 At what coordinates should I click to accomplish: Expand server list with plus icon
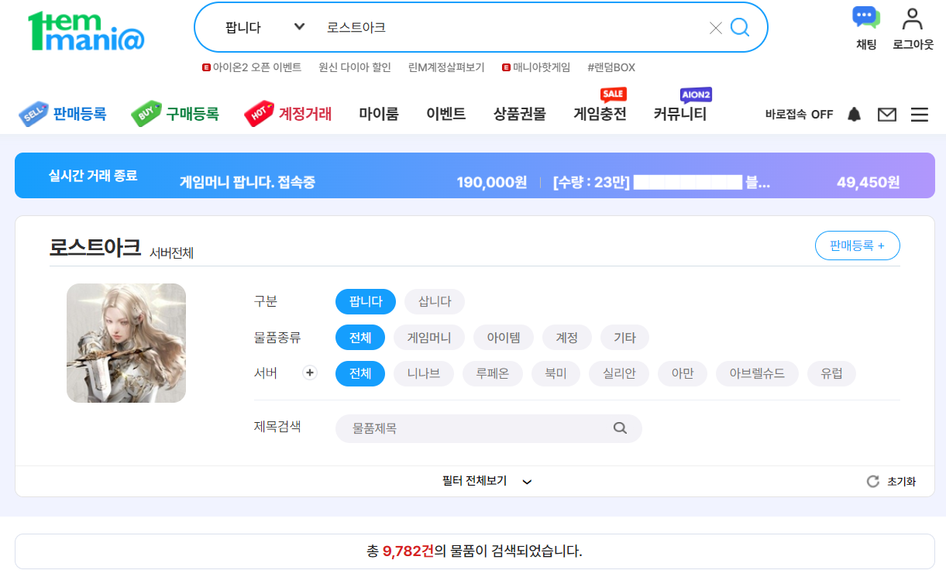click(310, 373)
